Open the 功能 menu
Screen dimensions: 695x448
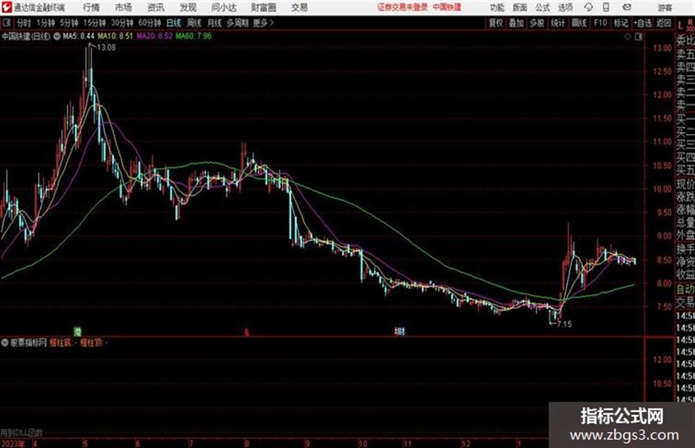pos(497,7)
